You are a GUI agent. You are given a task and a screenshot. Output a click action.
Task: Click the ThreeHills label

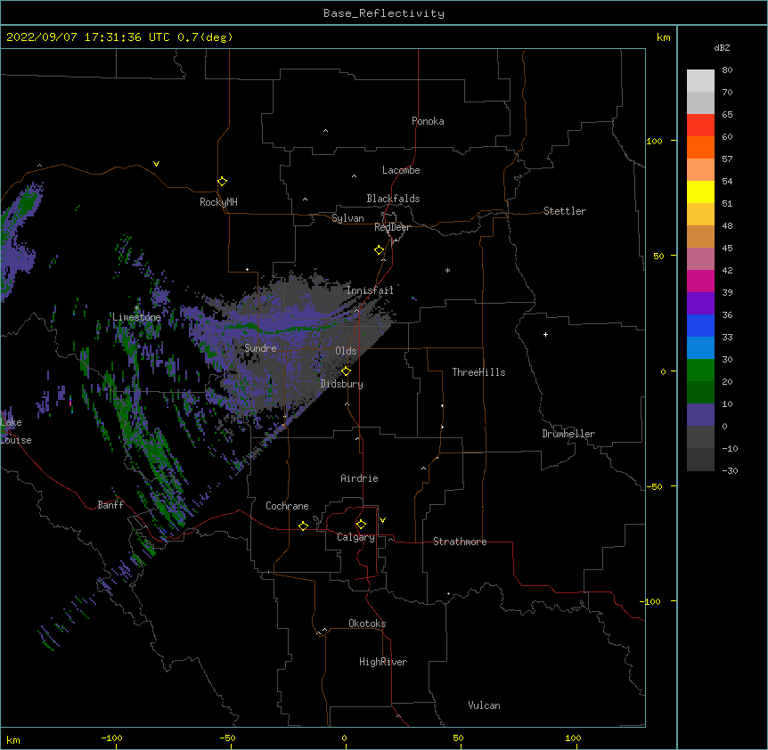pyautogui.click(x=478, y=372)
